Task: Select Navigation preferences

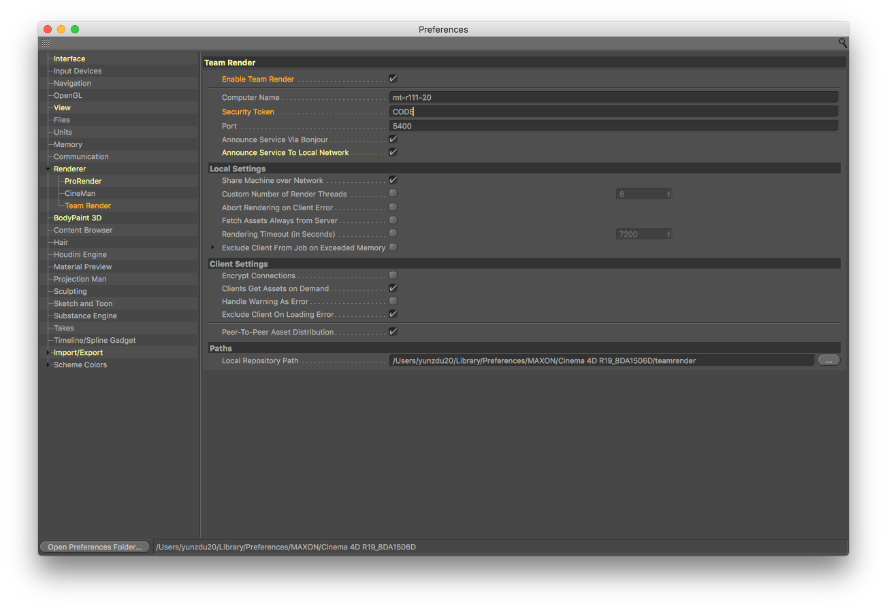Action: coord(72,83)
